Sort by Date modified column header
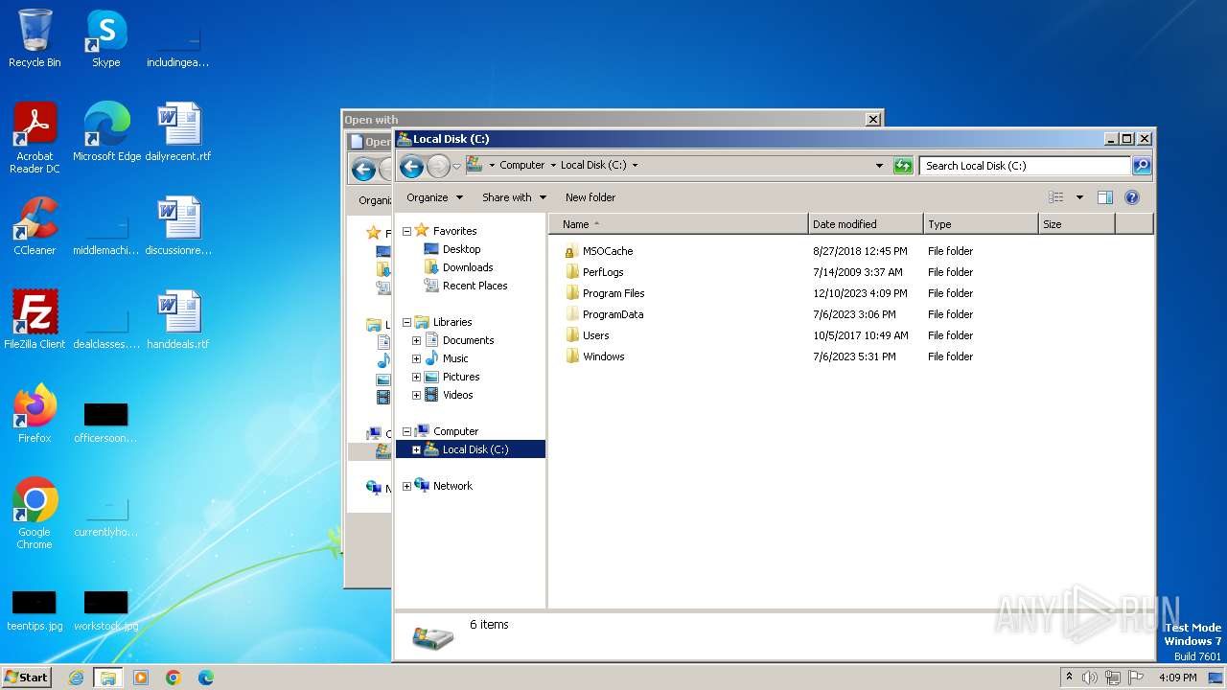This screenshot has height=690, width=1227. point(866,224)
